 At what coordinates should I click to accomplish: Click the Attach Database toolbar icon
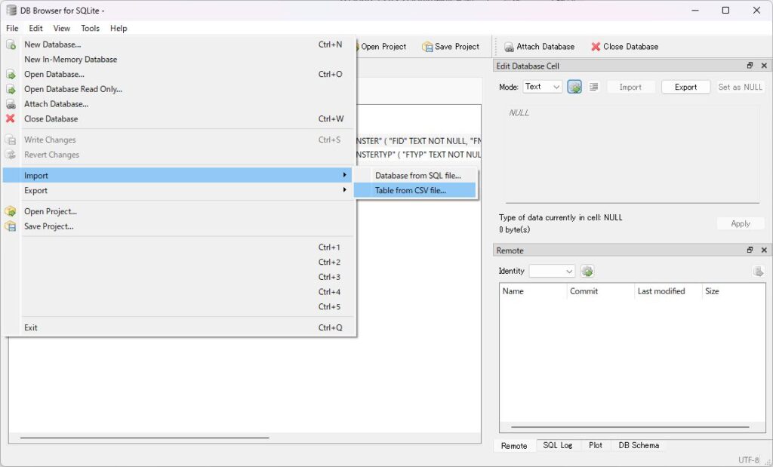tap(509, 47)
